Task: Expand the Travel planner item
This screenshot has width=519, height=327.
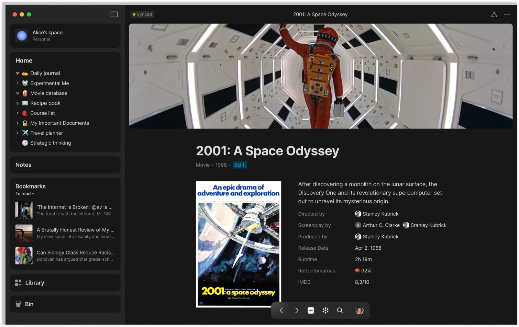Action: 18,133
